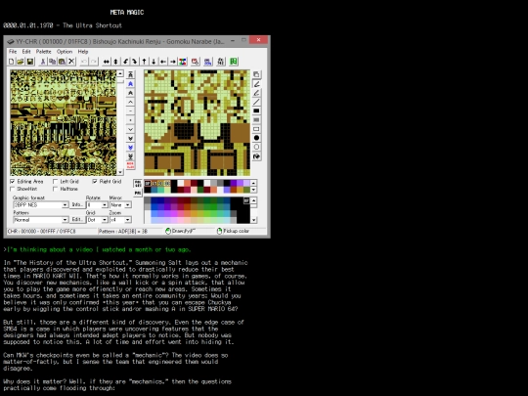Click the red-green-blue color replace icon

coord(183,62)
